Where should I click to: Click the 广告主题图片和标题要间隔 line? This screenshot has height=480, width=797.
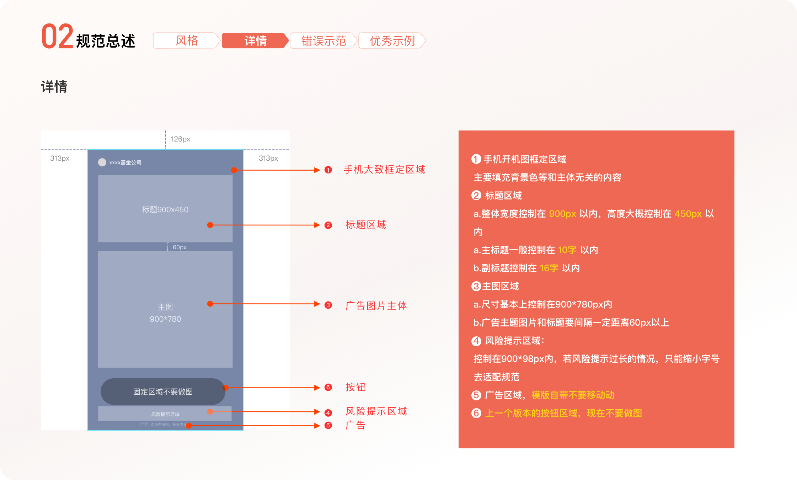tap(571, 322)
